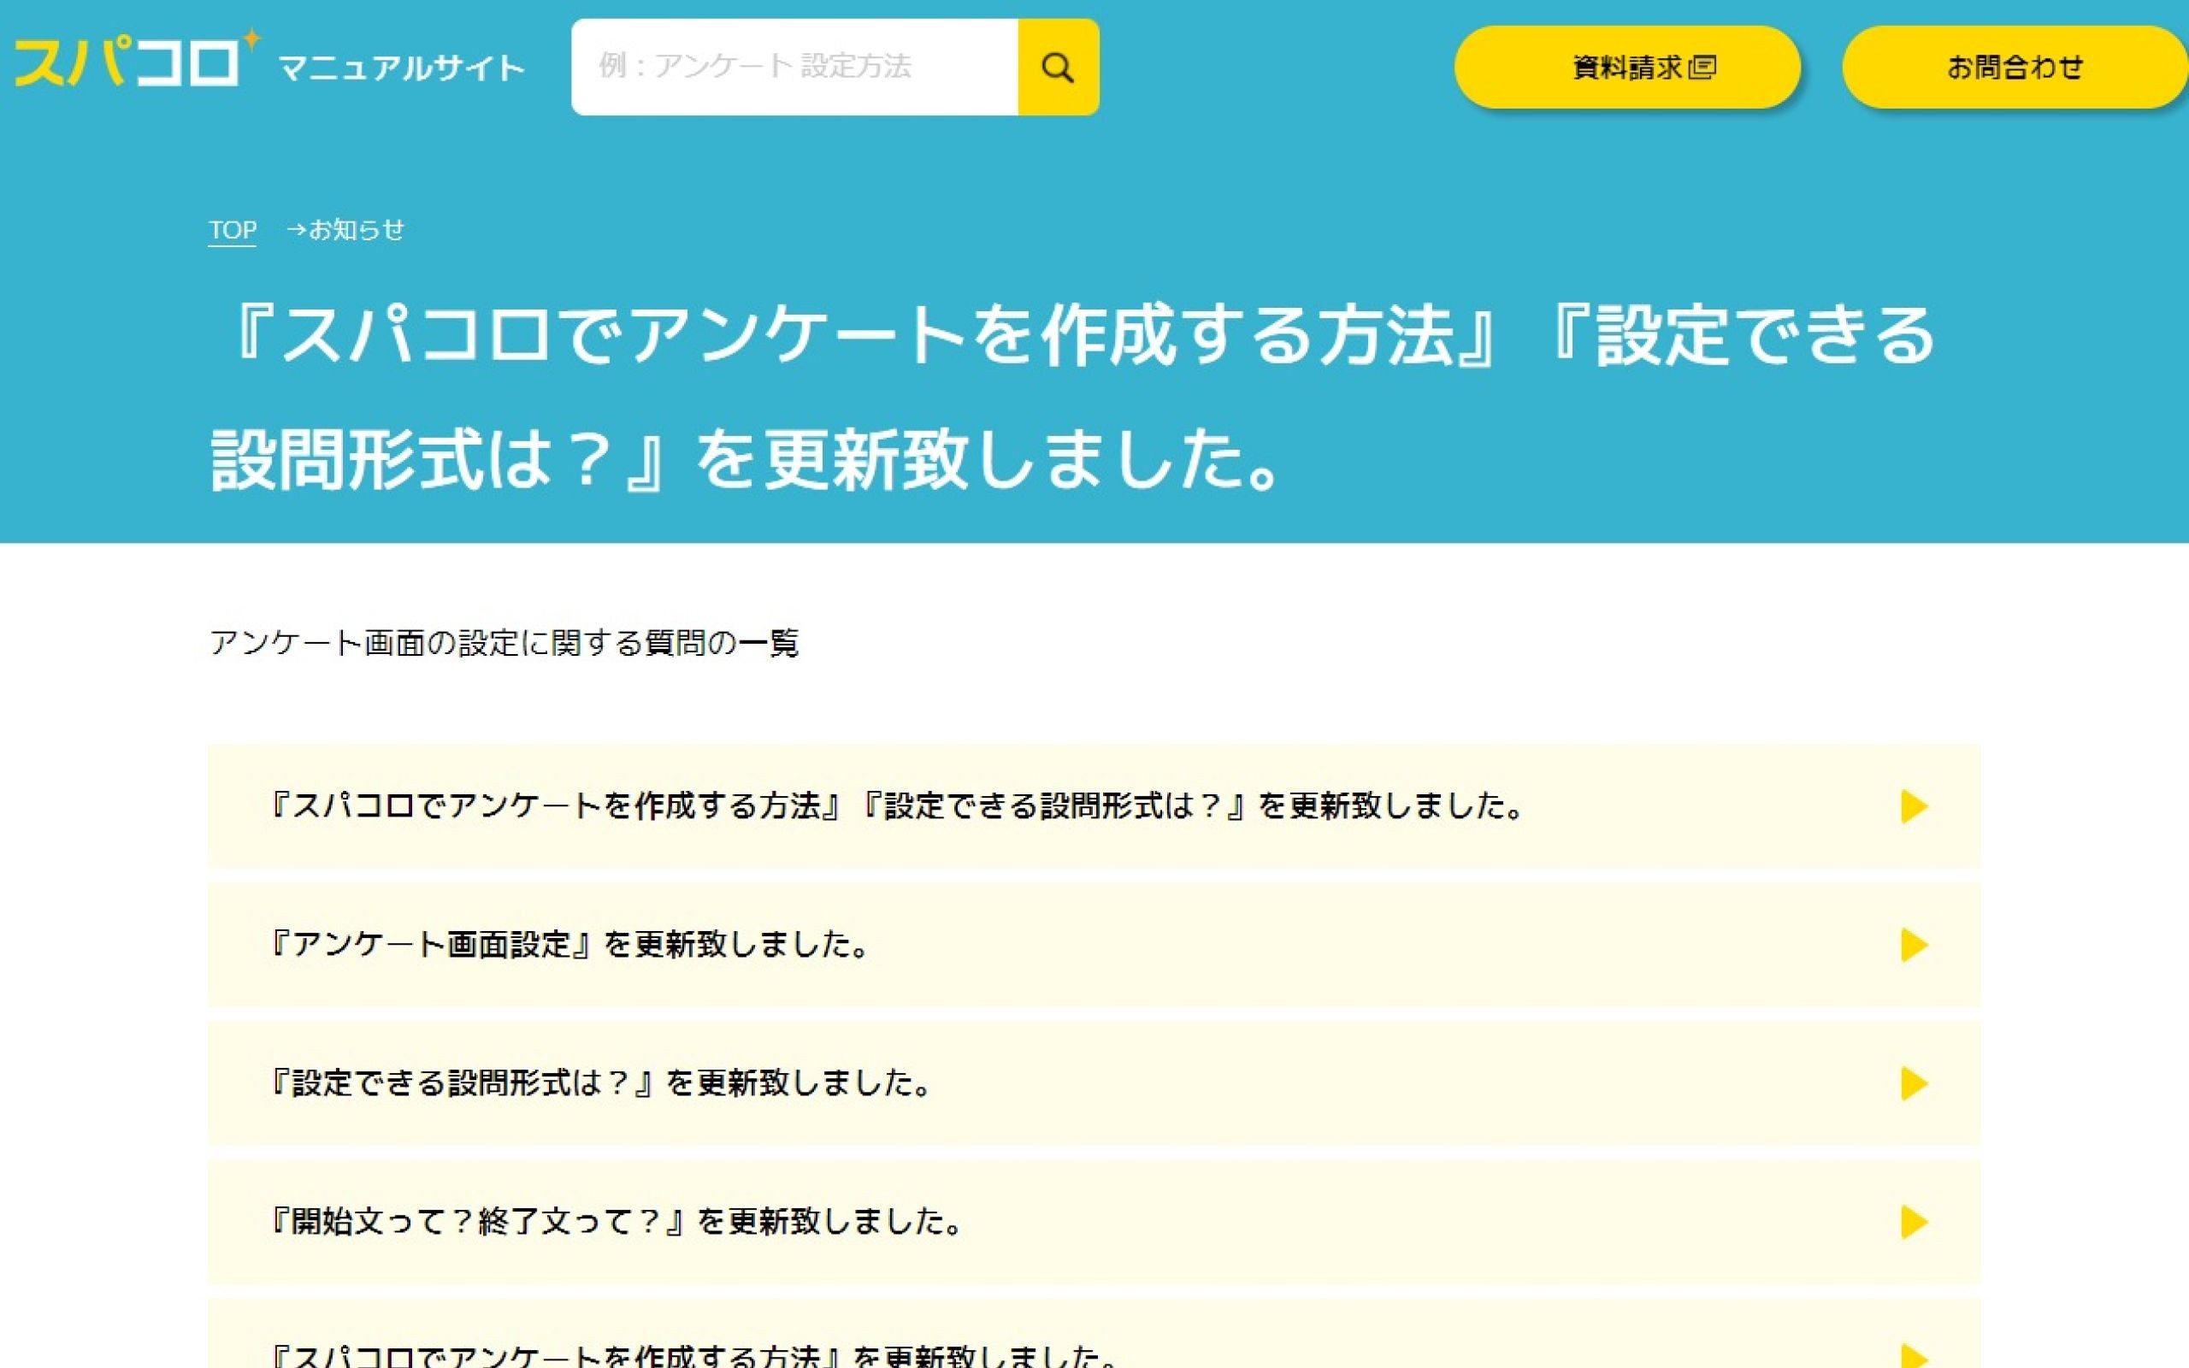Click the yellow arrow on the first announcement row
Screen dimensions: 2189x1368
pyautogui.click(x=1913, y=808)
